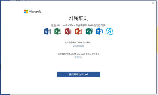Click the Office 自动更新 notice text

click(x=78, y=42)
